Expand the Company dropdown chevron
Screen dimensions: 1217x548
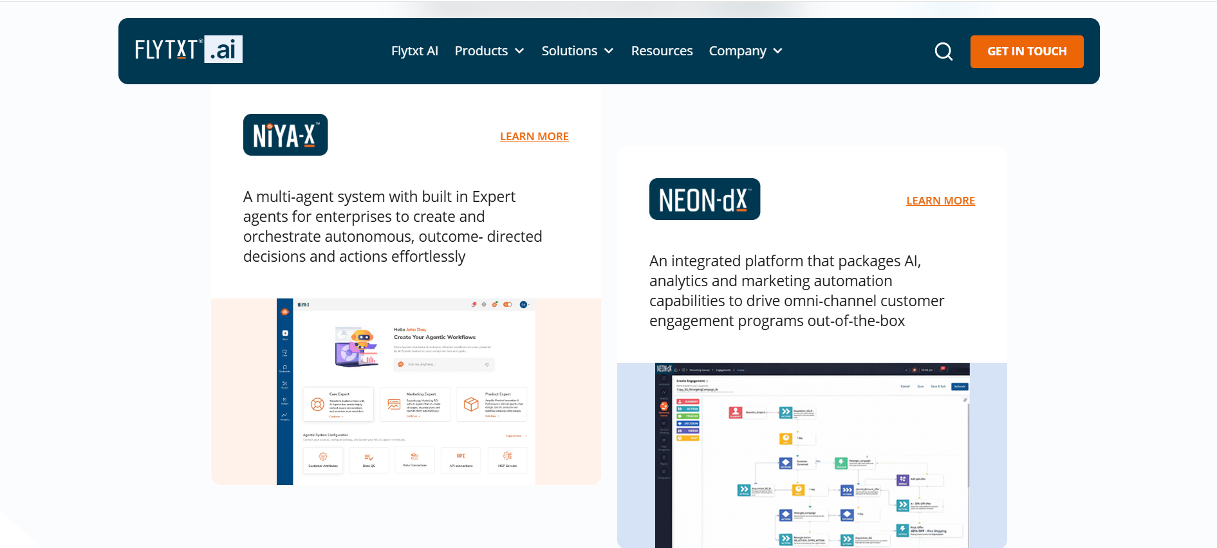(777, 51)
